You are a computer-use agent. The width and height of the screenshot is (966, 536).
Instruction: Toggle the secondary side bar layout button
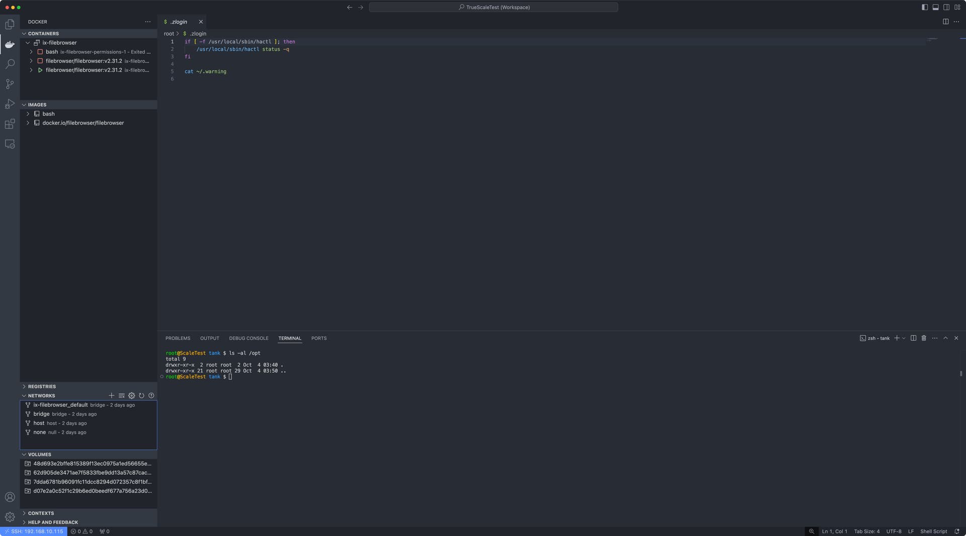click(x=946, y=7)
